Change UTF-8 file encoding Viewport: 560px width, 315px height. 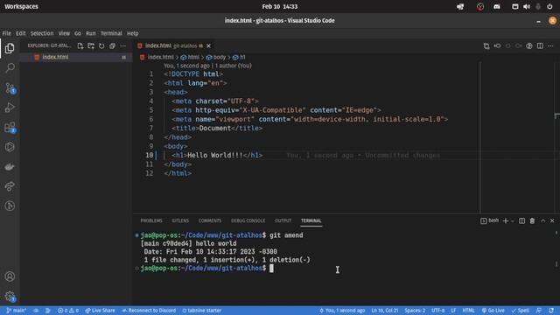[x=437, y=311]
